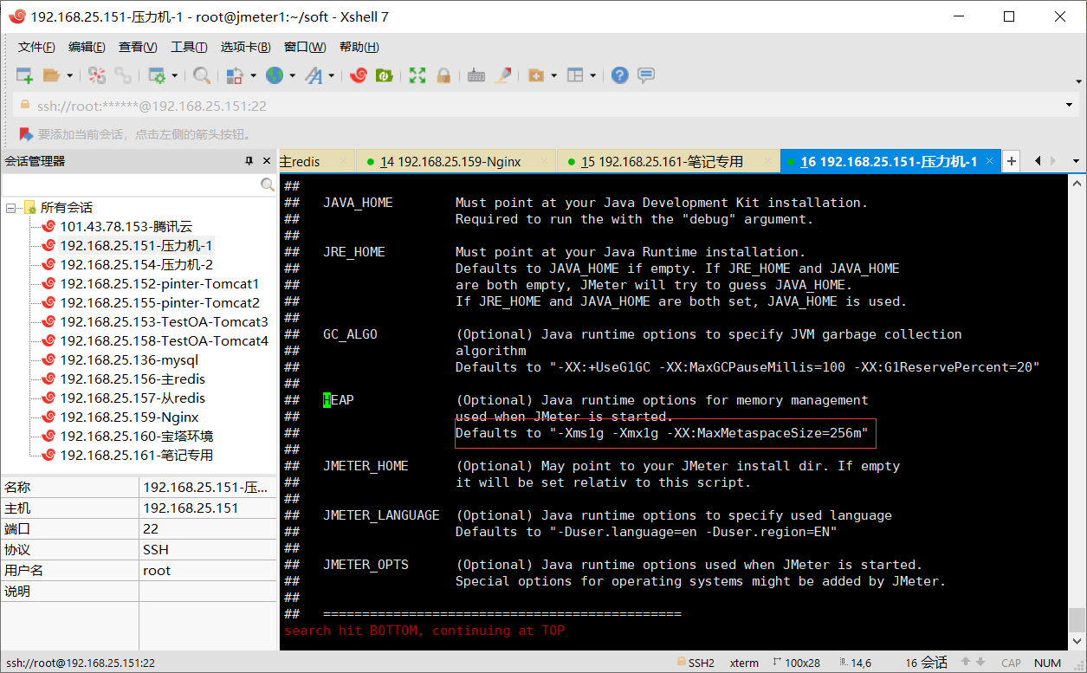Click the Open session folder icon
This screenshot has height=673, width=1087.
[52, 75]
